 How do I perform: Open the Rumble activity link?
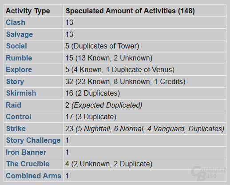pos(19,58)
